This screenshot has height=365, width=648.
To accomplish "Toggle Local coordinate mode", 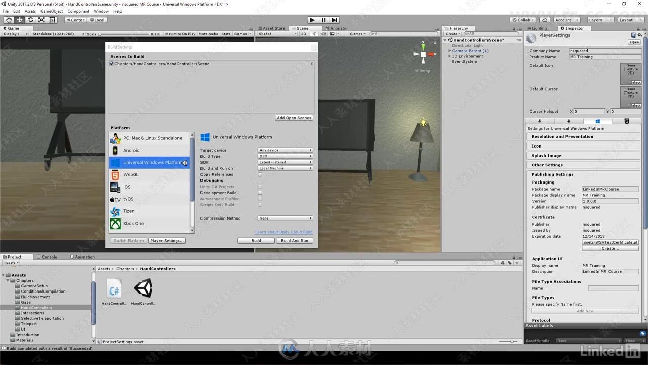I will 97,20.
